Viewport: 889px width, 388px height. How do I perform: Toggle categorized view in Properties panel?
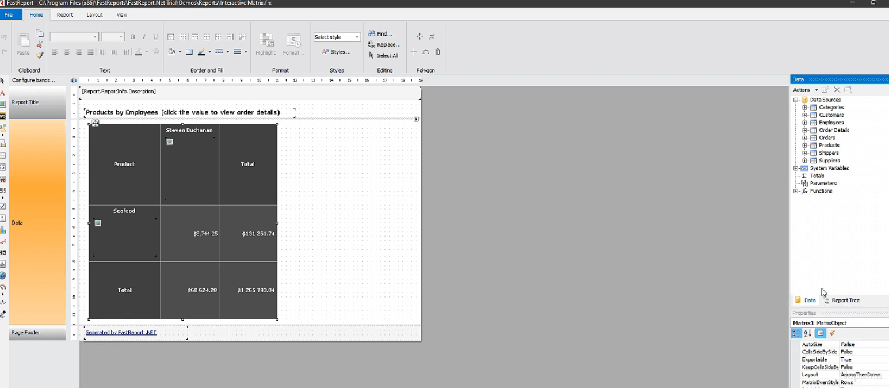click(x=796, y=333)
